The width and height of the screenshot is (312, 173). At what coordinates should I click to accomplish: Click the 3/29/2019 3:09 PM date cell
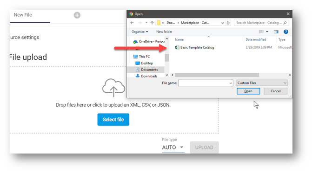[259, 47]
